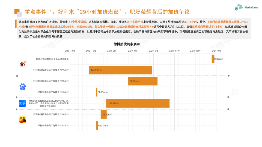Click Weibo row label 好利来通报表扬员工连续工作29小时
This screenshot has height=147, width=262.
tap(51, 70)
